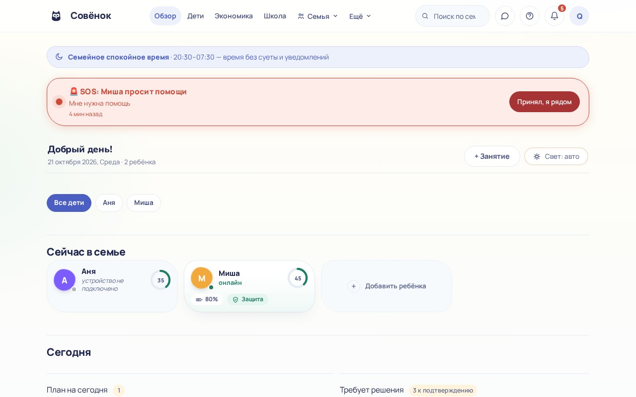Click the Семейное спокойное время banner
This screenshot has width=636, height=397.
click(318, 57)
